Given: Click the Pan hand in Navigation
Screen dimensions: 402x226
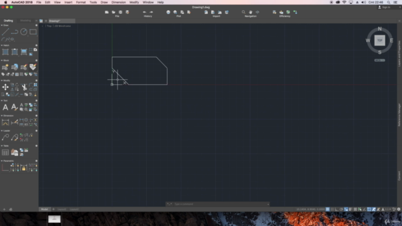Looking at the screenshot, I should click(251, 12).
